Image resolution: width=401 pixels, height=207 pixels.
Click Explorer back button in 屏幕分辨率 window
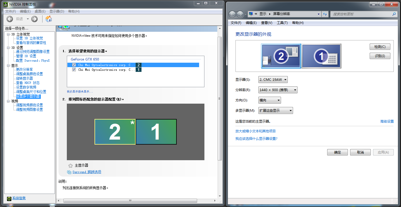[x=232, y=14]
